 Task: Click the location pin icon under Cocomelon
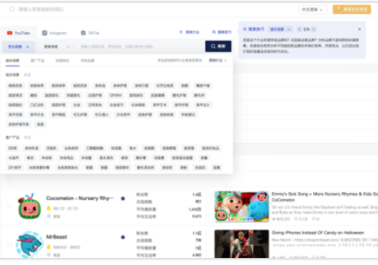tap(49, 216)
